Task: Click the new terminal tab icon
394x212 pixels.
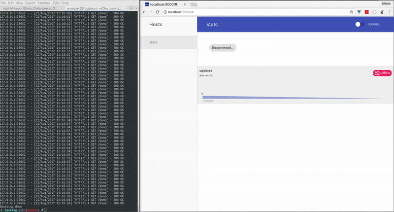Action: click(x=131, y=8)
